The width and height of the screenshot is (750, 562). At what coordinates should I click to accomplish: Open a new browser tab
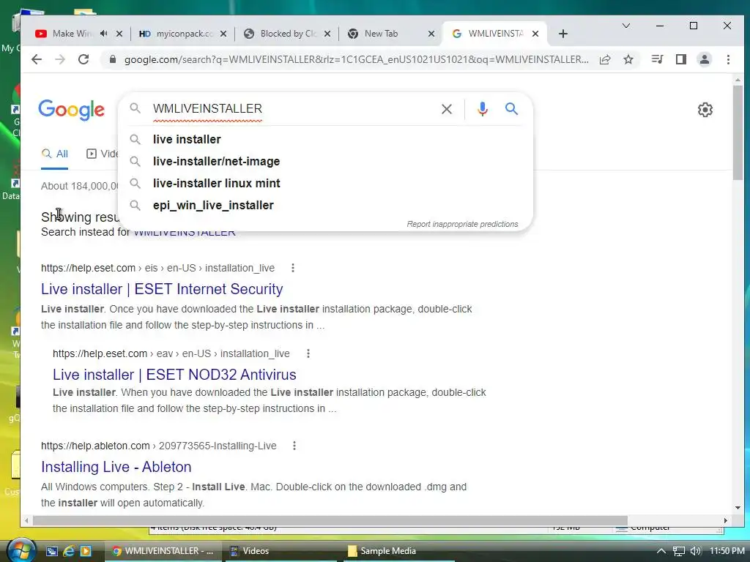563,34
